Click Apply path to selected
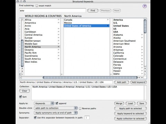 tap(130, 108)
